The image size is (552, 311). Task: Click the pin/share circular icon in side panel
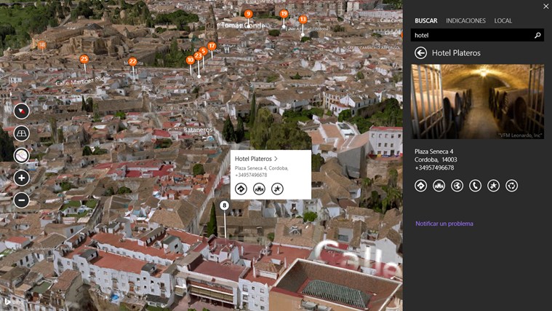(x=511, y=186)
